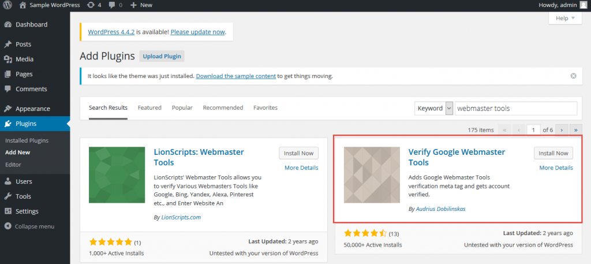Click the LionScripts five-star rating
Image resolution: width=591 pixels, height=264 pixels.
point(110,242)
